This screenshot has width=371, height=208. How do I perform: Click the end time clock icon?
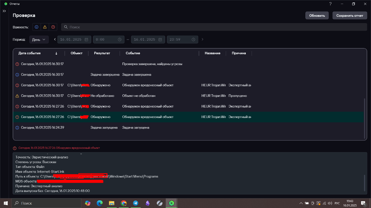[x=194, y=39]
